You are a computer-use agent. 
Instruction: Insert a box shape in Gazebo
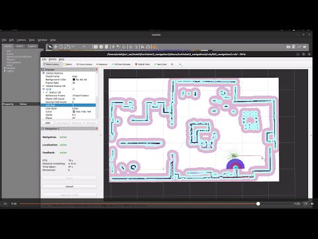pyautogui.click(x=96, y=46)
